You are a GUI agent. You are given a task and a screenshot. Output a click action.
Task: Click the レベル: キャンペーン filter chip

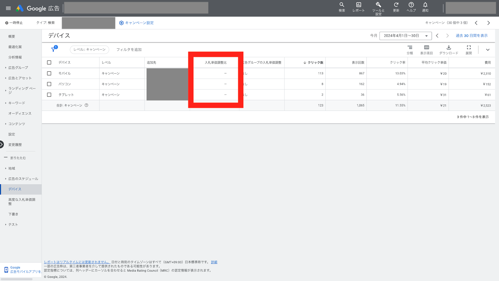pyautogui.click(x=90, y=50)
